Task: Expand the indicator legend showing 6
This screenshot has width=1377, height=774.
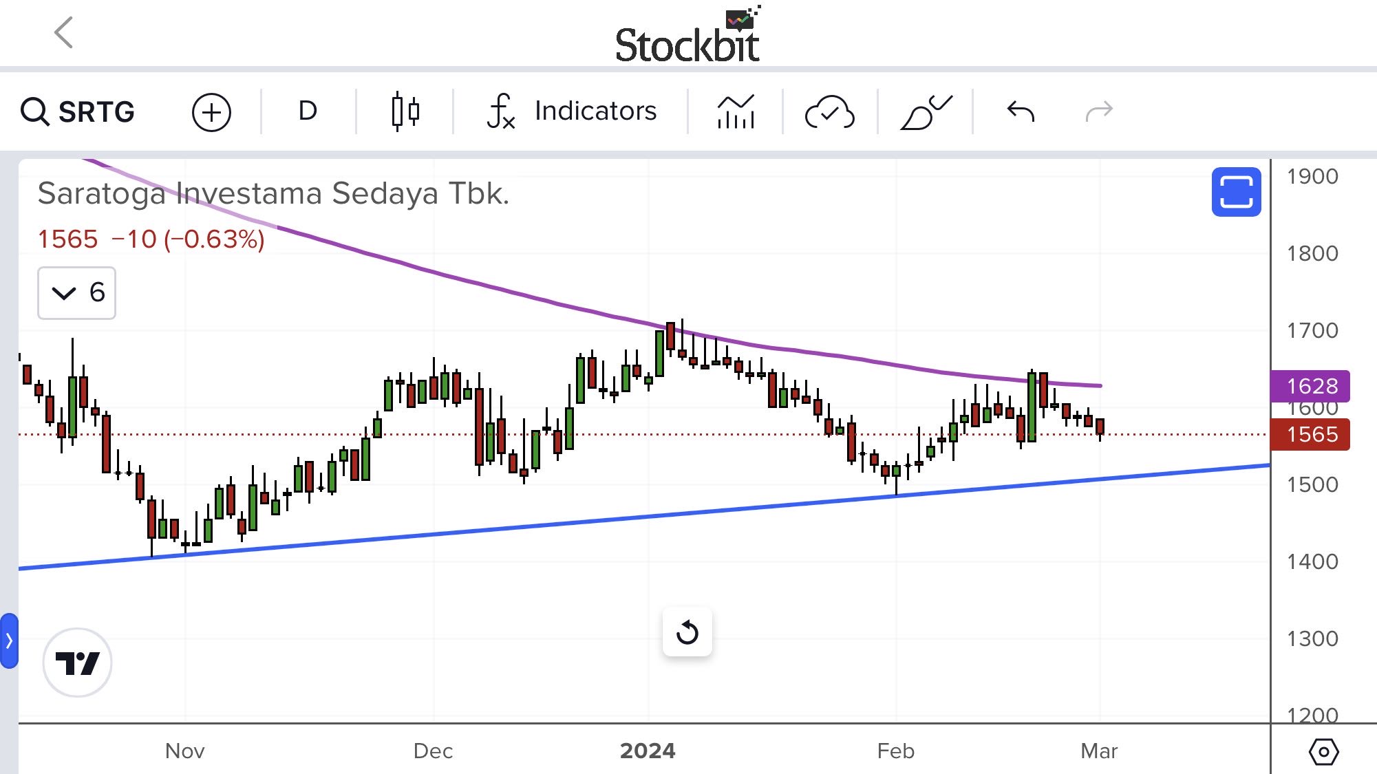Action: [x=76, y=293]
